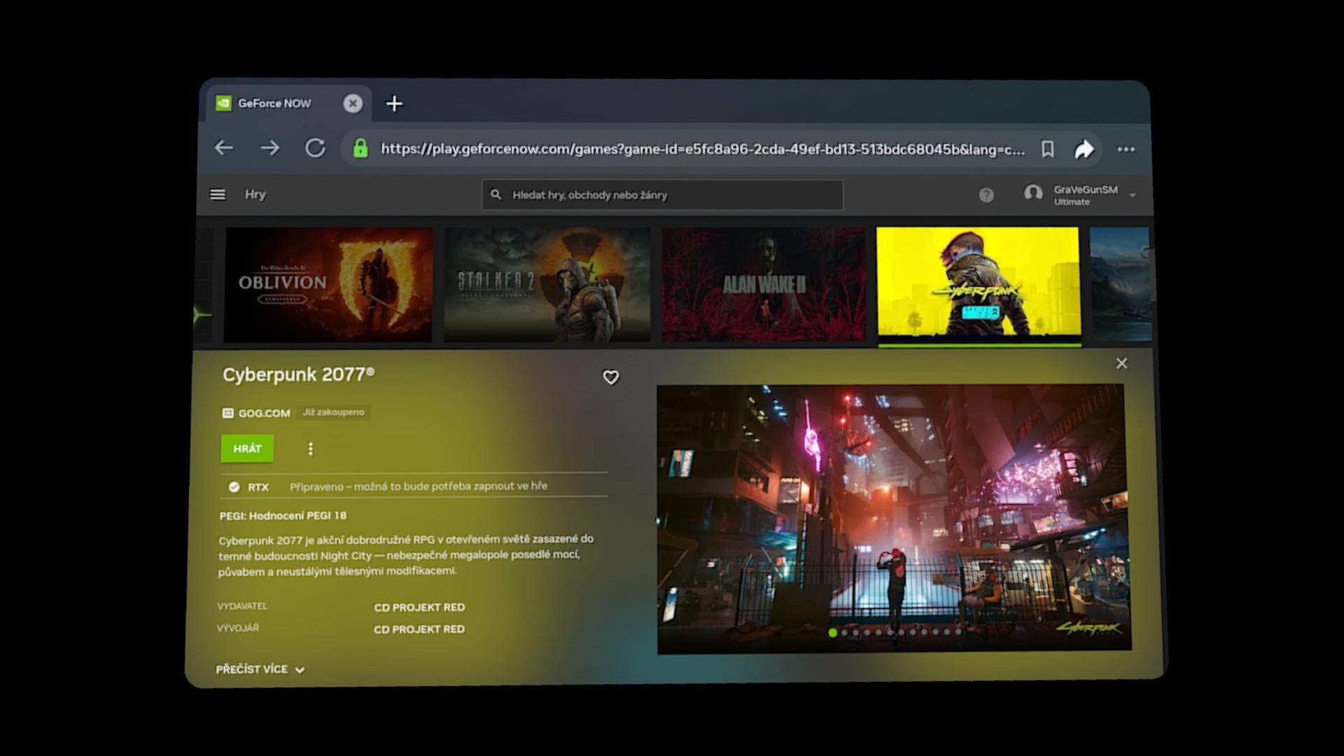
Task: Close the Cyberpunk 2077 details panel
Action: pyautogui.click(x=1121, y=363)
